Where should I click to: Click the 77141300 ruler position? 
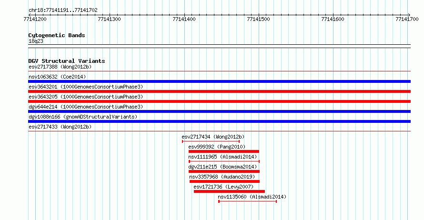point(109,19)
